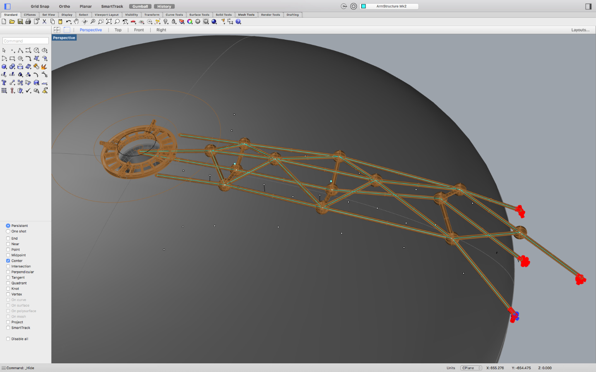Toggle the right sidebar panel button
This screenshot has width=596, height=372.
click(588, 7)
